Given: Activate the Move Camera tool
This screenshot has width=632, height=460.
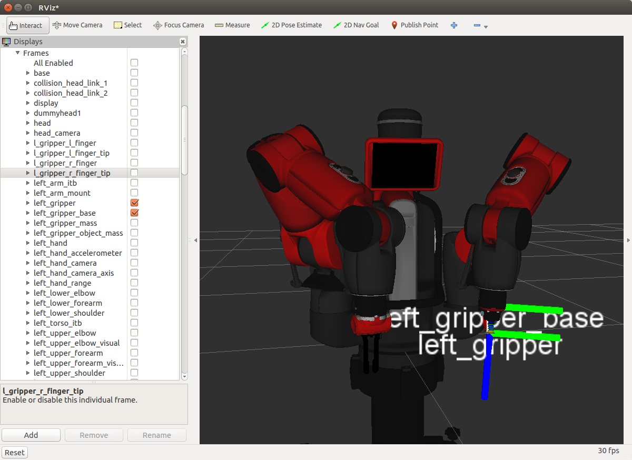Looking at the screenshot, I should [x=77, y=25].
